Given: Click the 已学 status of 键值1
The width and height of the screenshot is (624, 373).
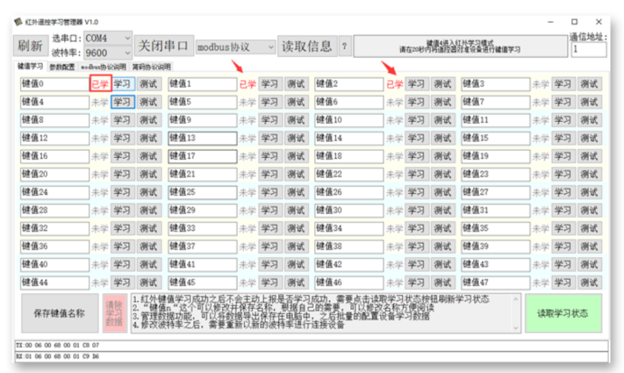Looking at the screenshot, I should click(x=247, y=85).
